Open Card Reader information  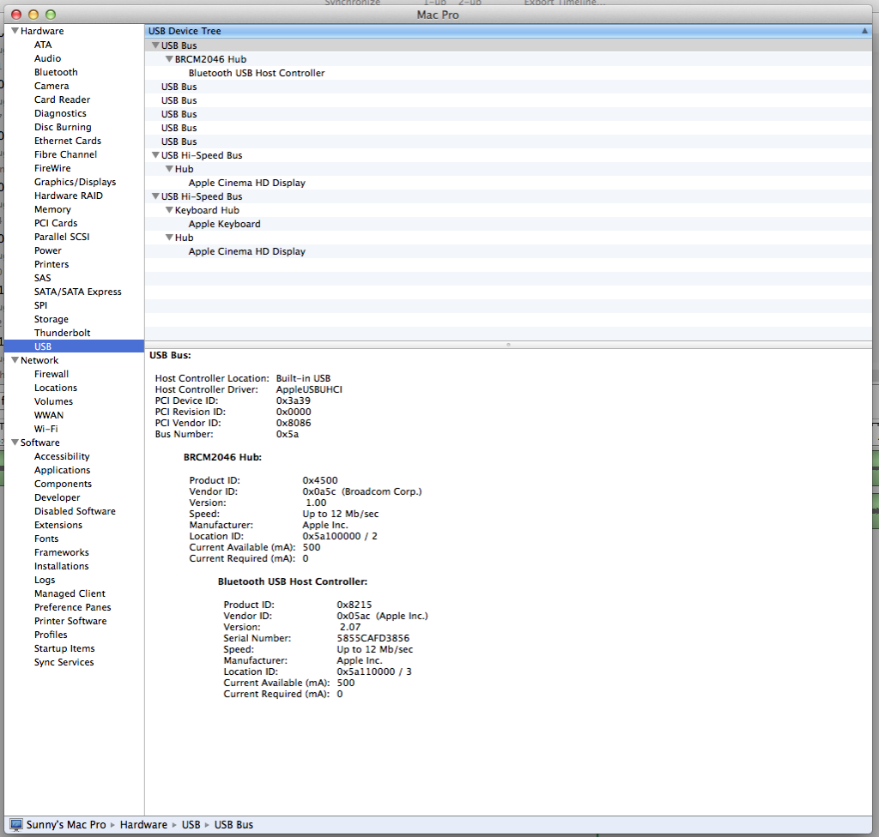tap(62, 99)
